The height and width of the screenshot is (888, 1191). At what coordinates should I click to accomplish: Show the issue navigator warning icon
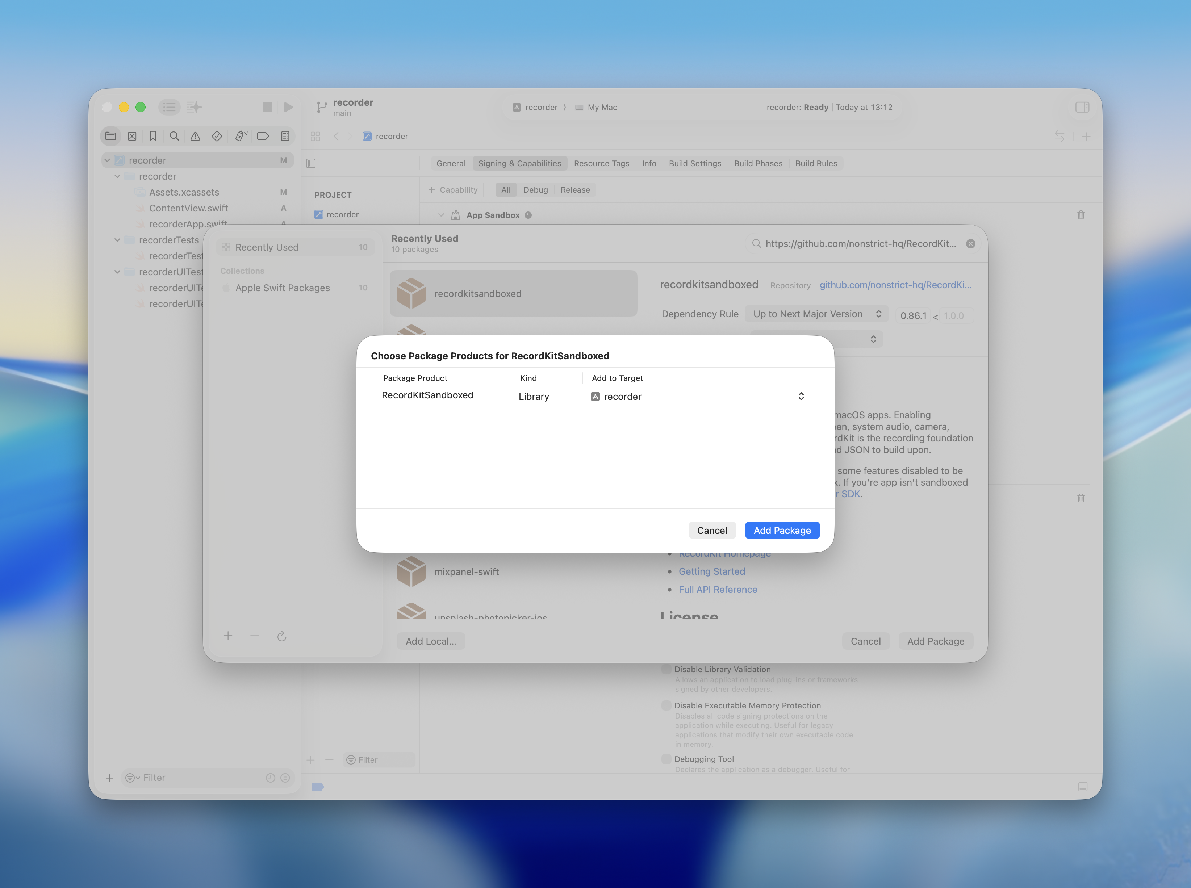(195, 136)
